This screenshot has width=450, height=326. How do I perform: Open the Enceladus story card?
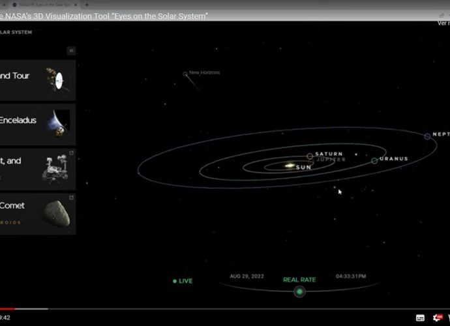38,125
